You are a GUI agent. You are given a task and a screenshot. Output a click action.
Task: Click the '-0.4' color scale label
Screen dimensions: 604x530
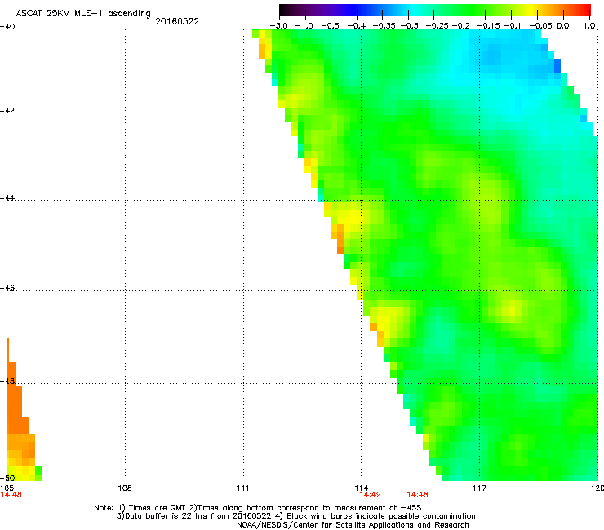click(357, 26)
